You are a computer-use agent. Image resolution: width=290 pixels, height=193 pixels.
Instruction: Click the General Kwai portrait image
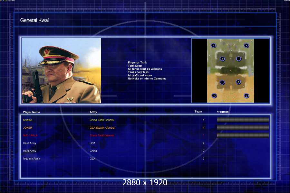[x=62, y=70]
